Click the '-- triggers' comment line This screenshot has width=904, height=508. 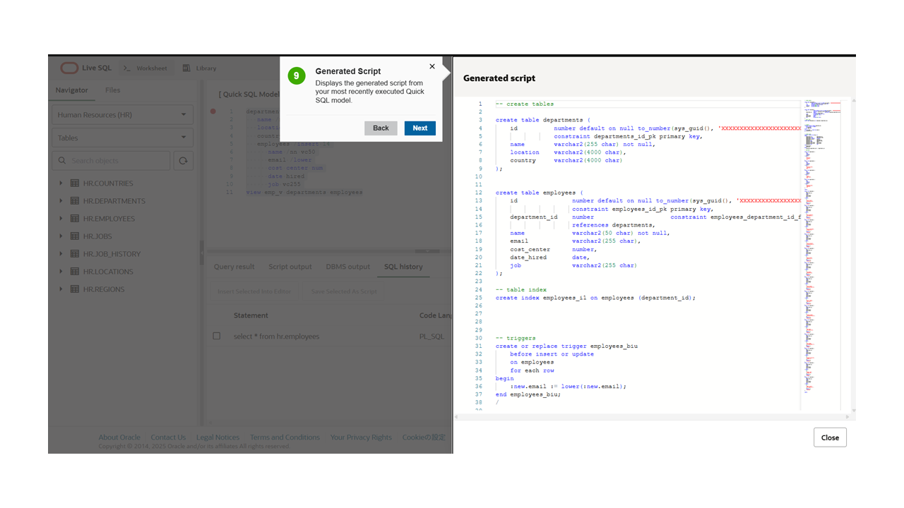click(x=516, y=338)
